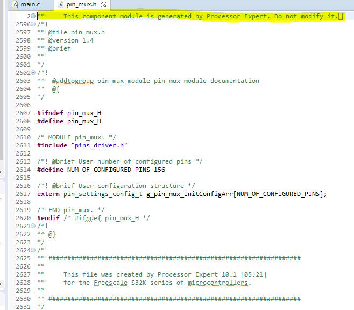
Task: Click the folded-text marker after 'modify it.'
Action: 341,17
